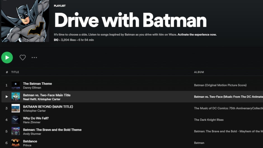The image size is (263, 148).
Task: Click the '6 hr 54 min' duration text
Action: (x=86, y=40)
